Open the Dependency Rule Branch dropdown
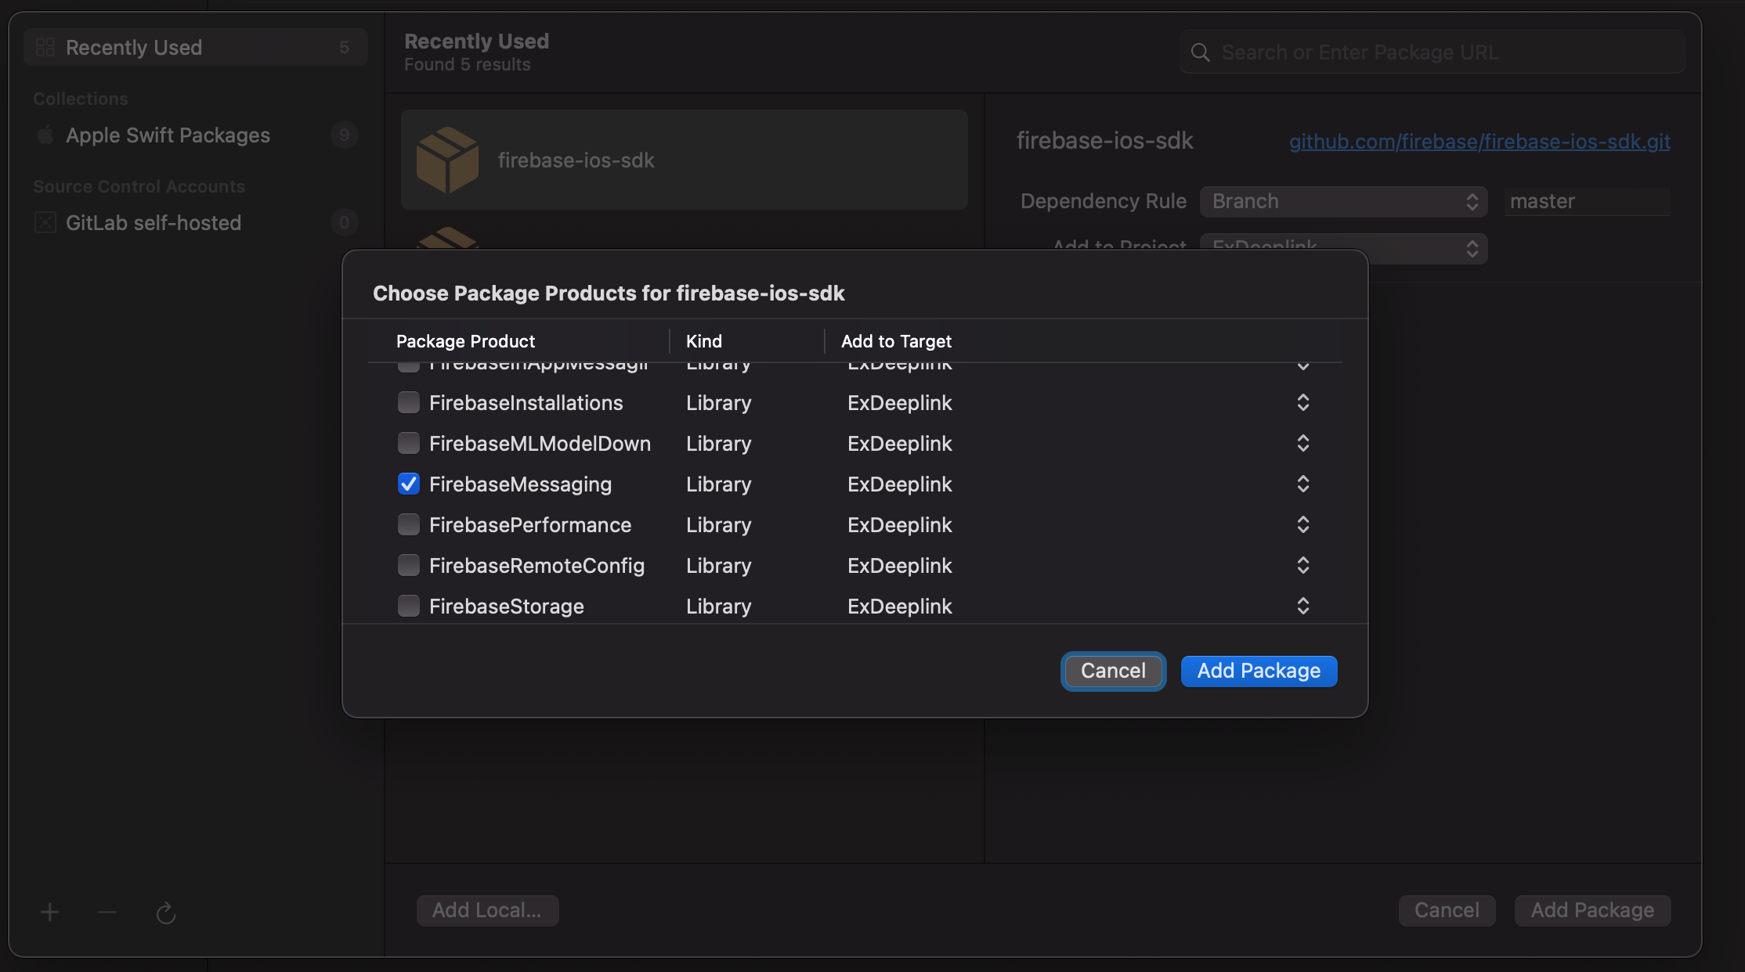 click(x=1343, y=202)
